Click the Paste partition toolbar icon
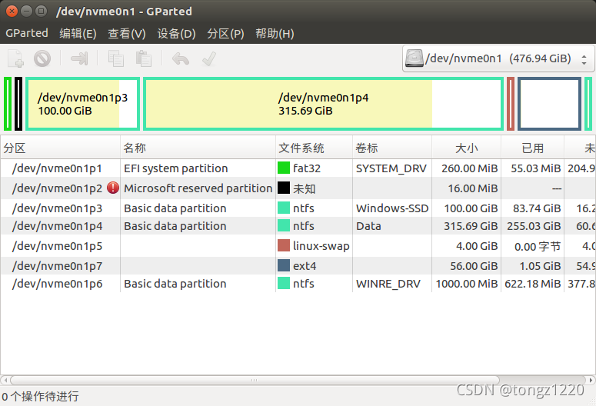 click(144, 58)
